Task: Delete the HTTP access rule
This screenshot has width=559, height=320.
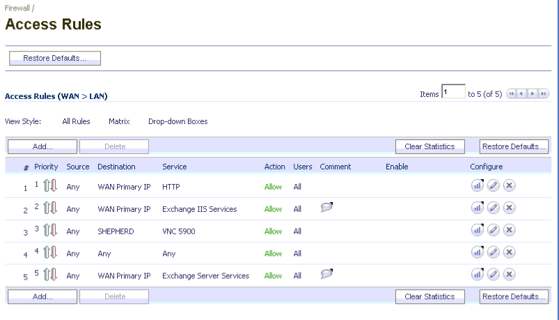Action: click(509, 185)
